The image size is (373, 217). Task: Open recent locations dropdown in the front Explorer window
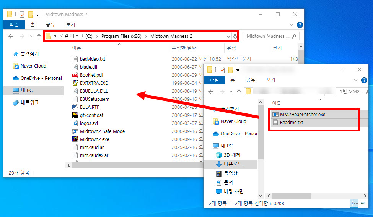pyautogui.click(x=231, y=92)
